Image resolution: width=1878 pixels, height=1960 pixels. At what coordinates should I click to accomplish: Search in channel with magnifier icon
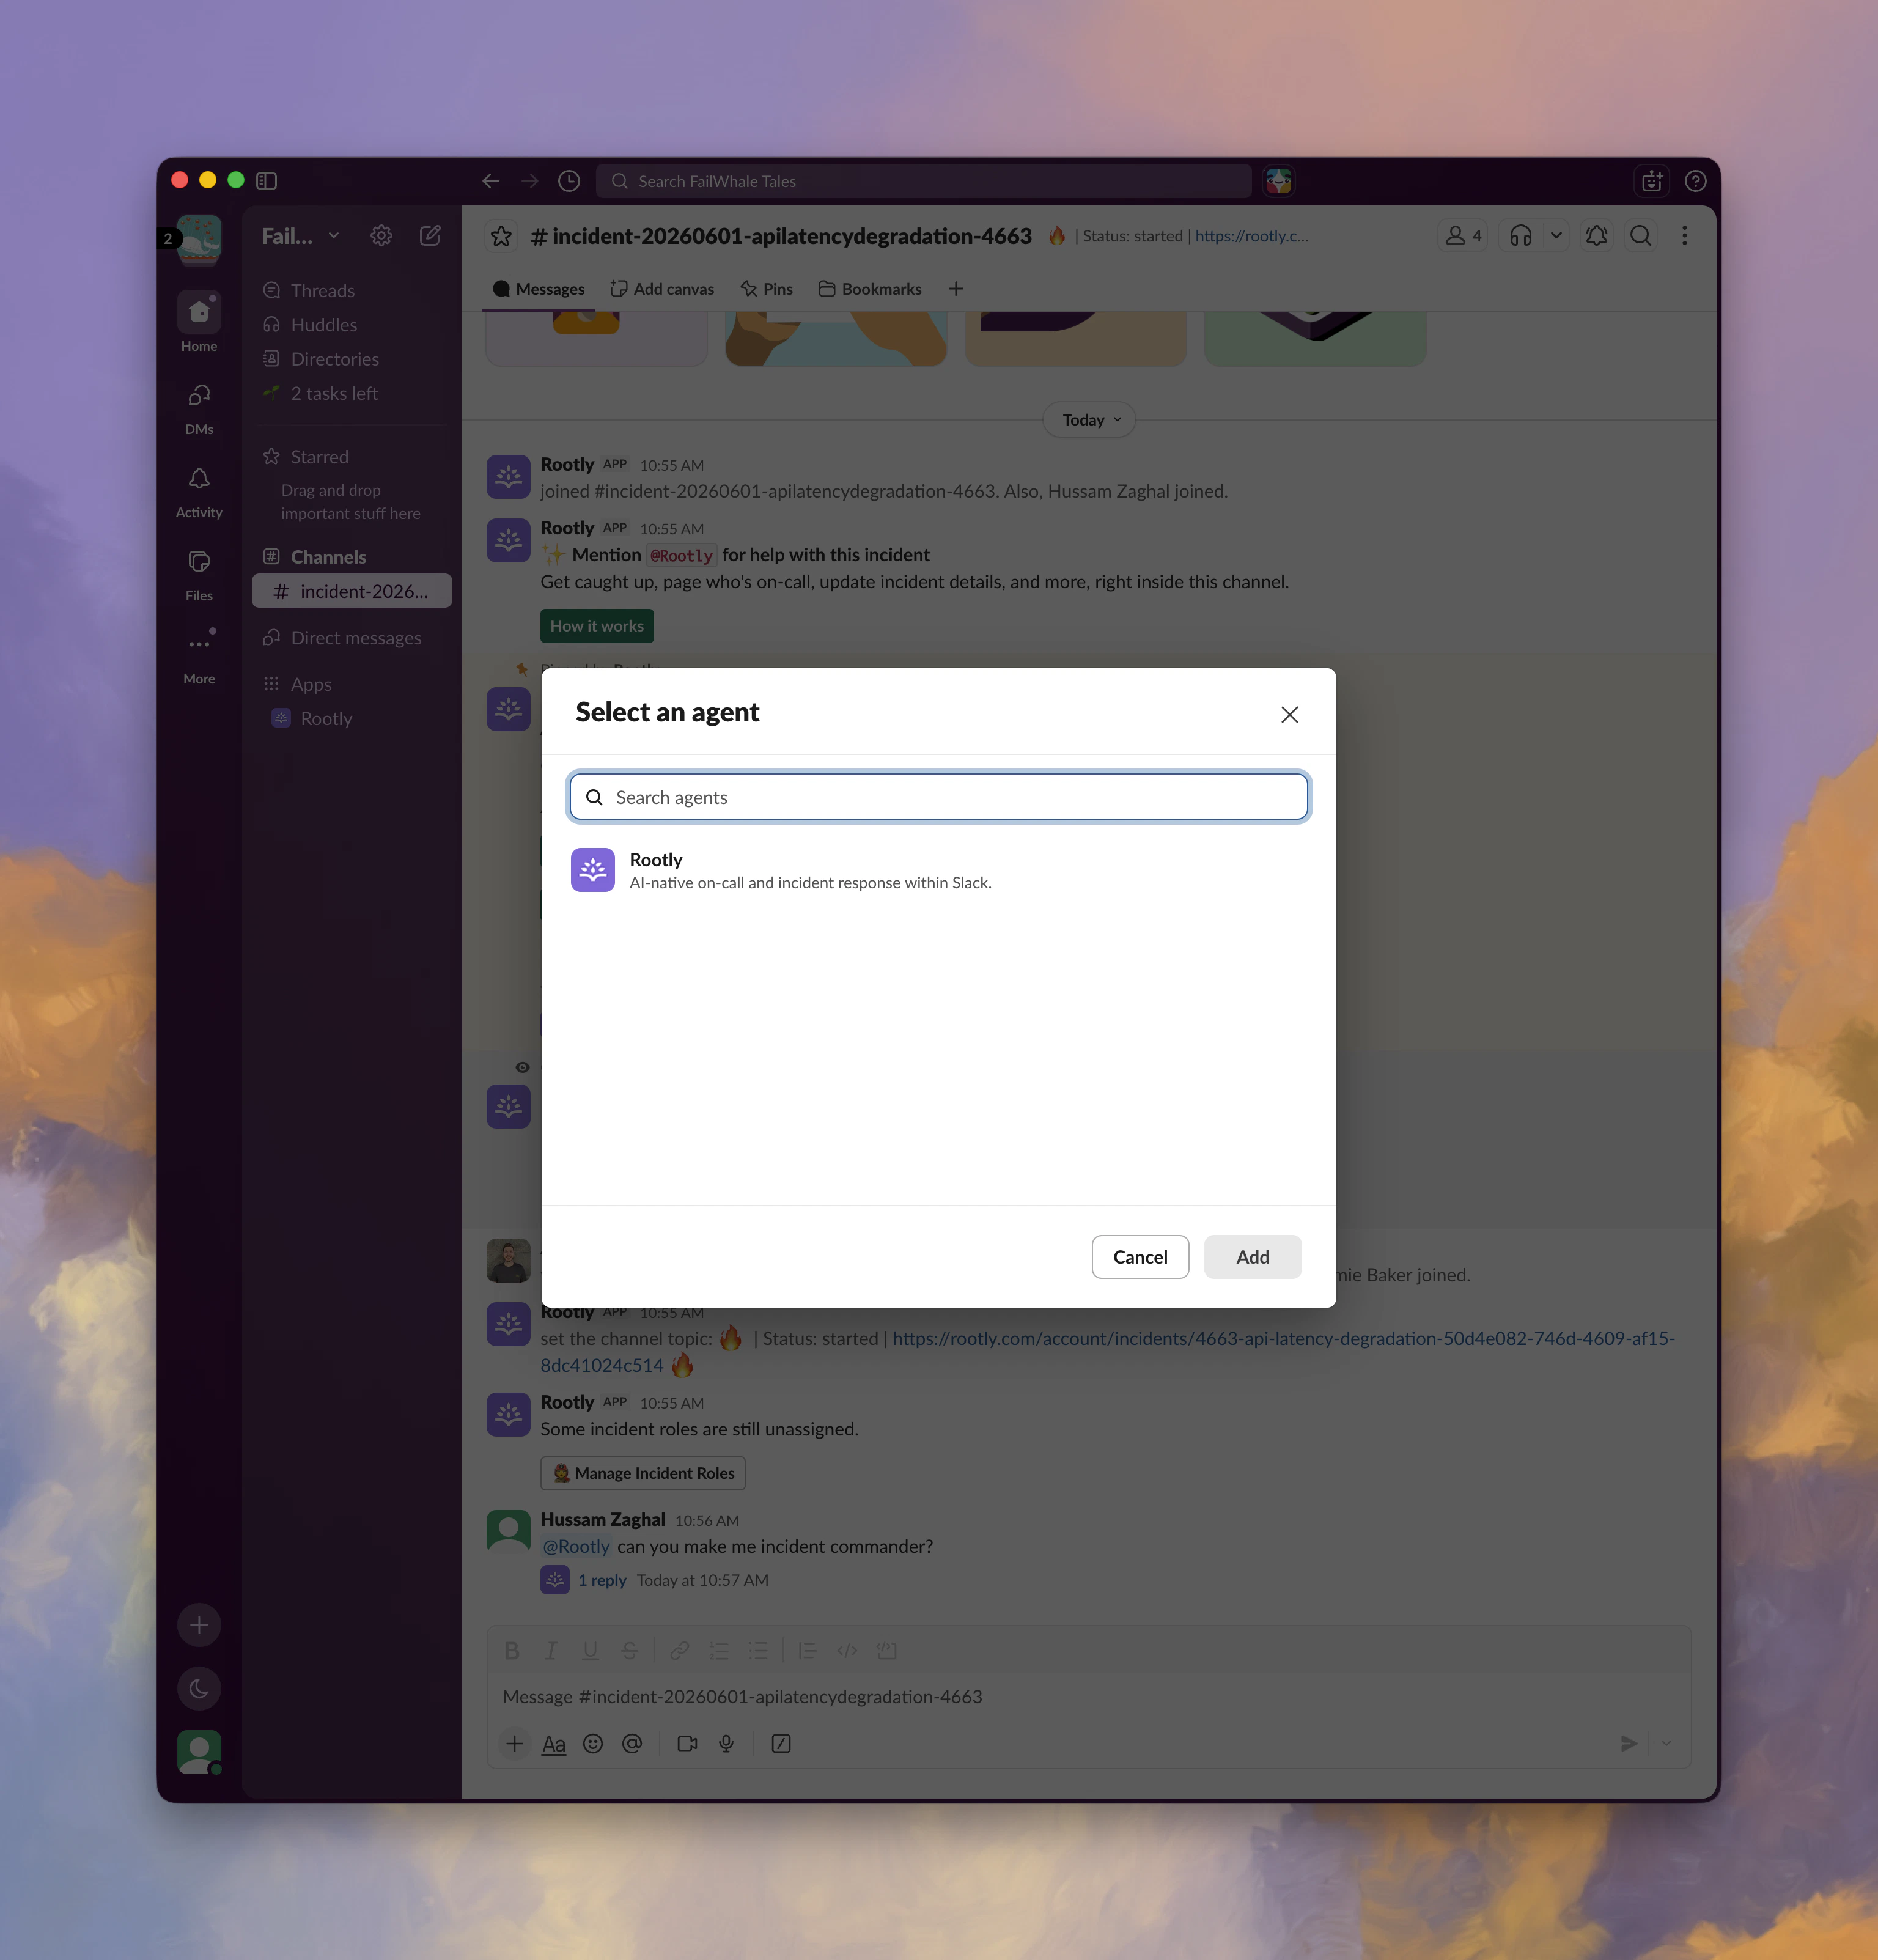[x=1640, y=236]
